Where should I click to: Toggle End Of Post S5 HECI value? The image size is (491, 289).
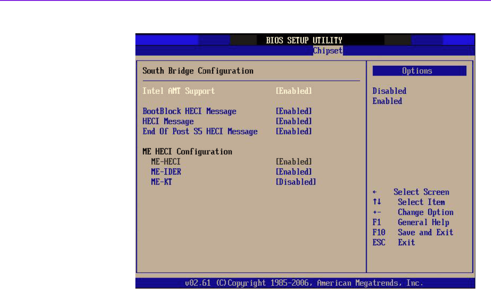coord(294,131)
